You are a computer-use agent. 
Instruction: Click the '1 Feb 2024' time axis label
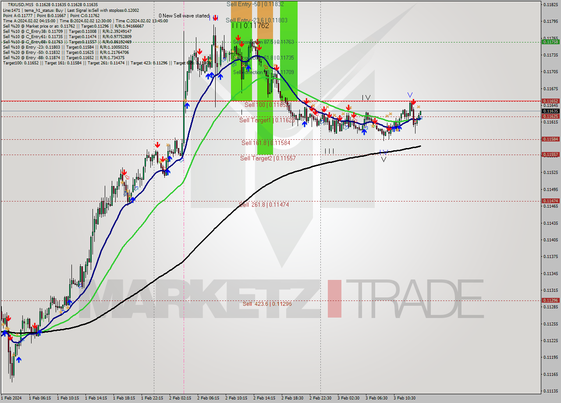pyautogui.click(x=11, y=398)
